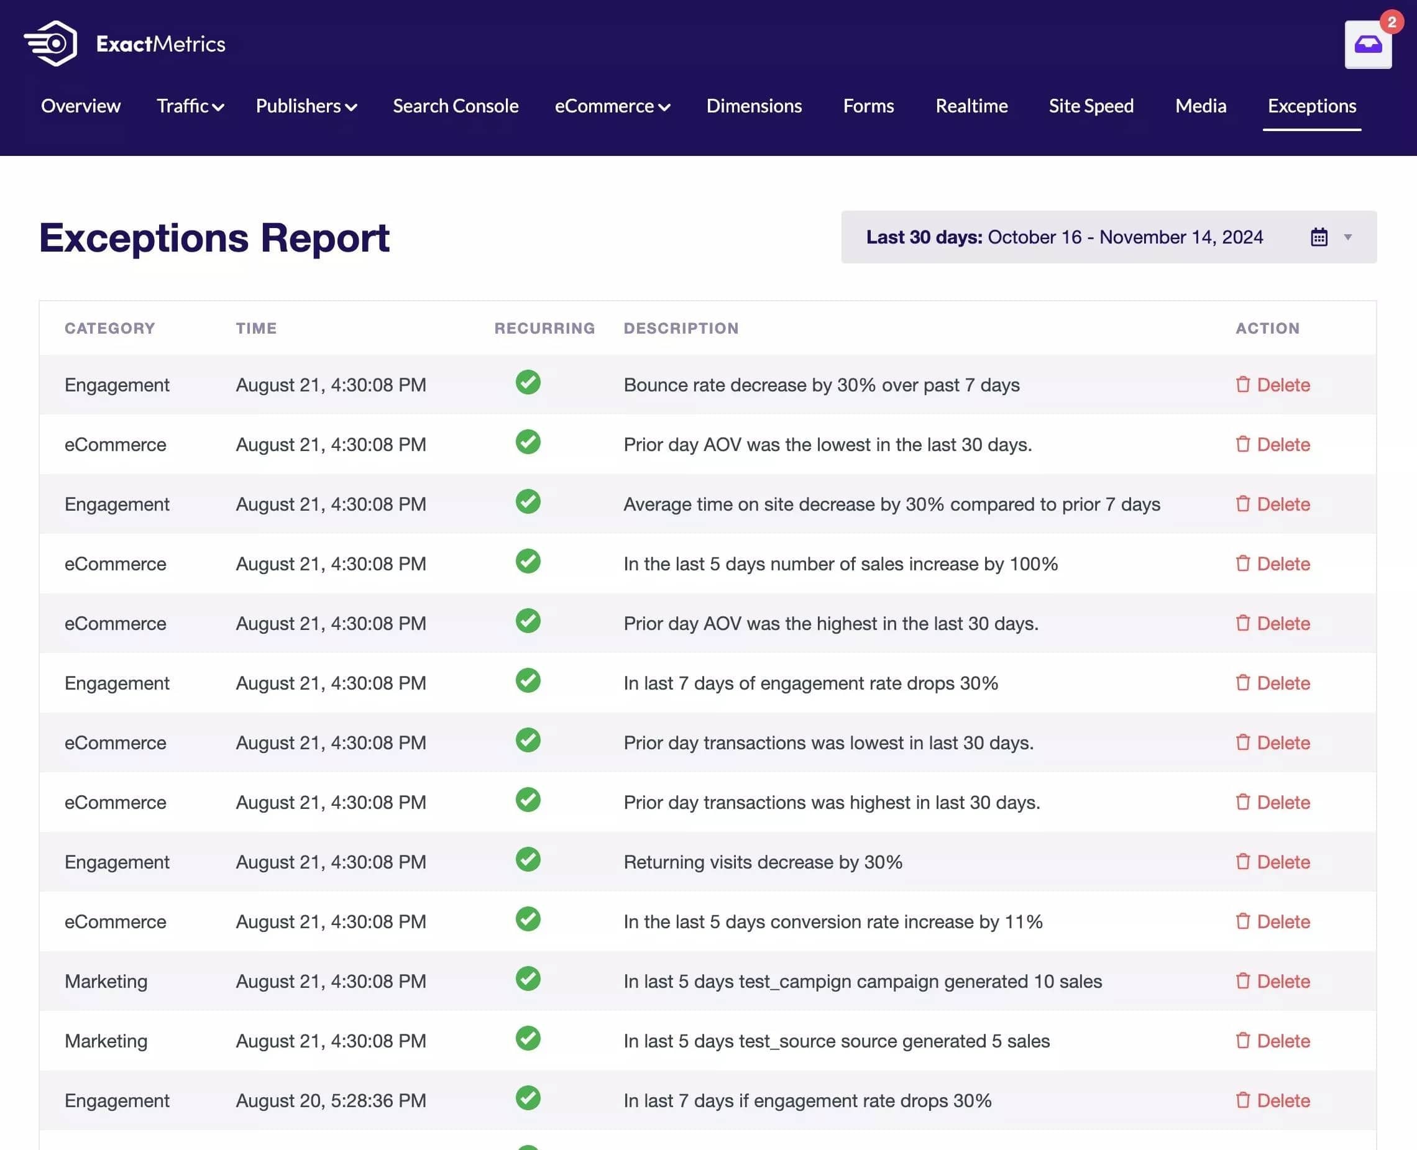Click recurring checkmark for Average time on site row
Screen dimensions: 1417x1150
click(x=528, y=501)
